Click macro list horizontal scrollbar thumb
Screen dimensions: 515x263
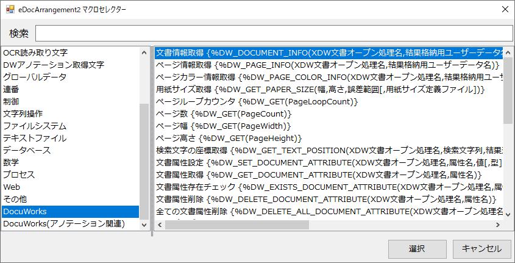[x=237, y=225]
